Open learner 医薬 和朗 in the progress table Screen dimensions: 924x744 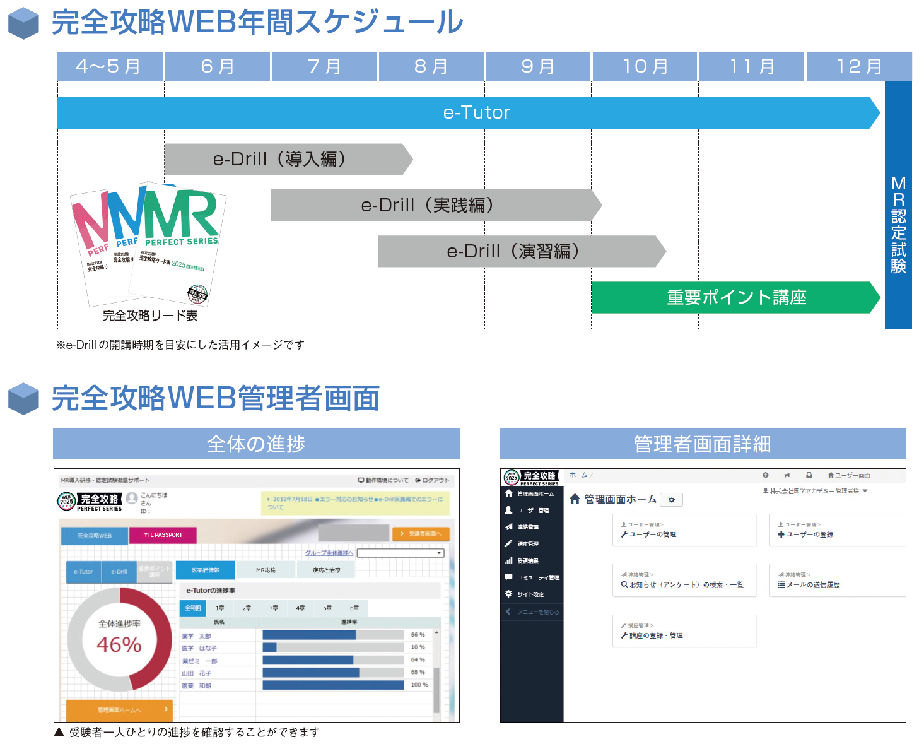pos(196,685)
